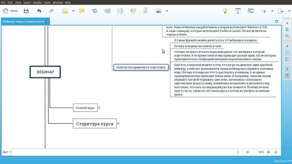This screenshot has width=292, height=164.
Task: Open the File menu
Action: click(x=3, y=2)
